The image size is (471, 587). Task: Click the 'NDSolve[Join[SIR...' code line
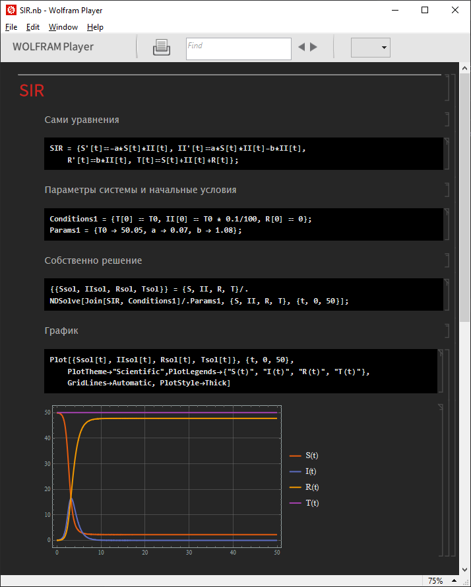click(199, 301)
